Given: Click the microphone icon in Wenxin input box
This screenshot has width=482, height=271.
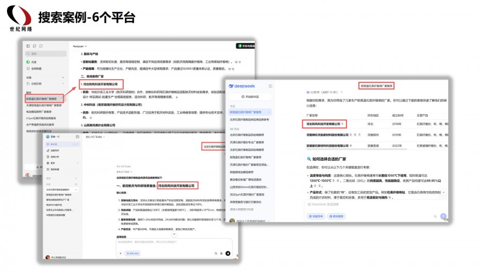Looking at the screenshot, I should tap(221, 252).
